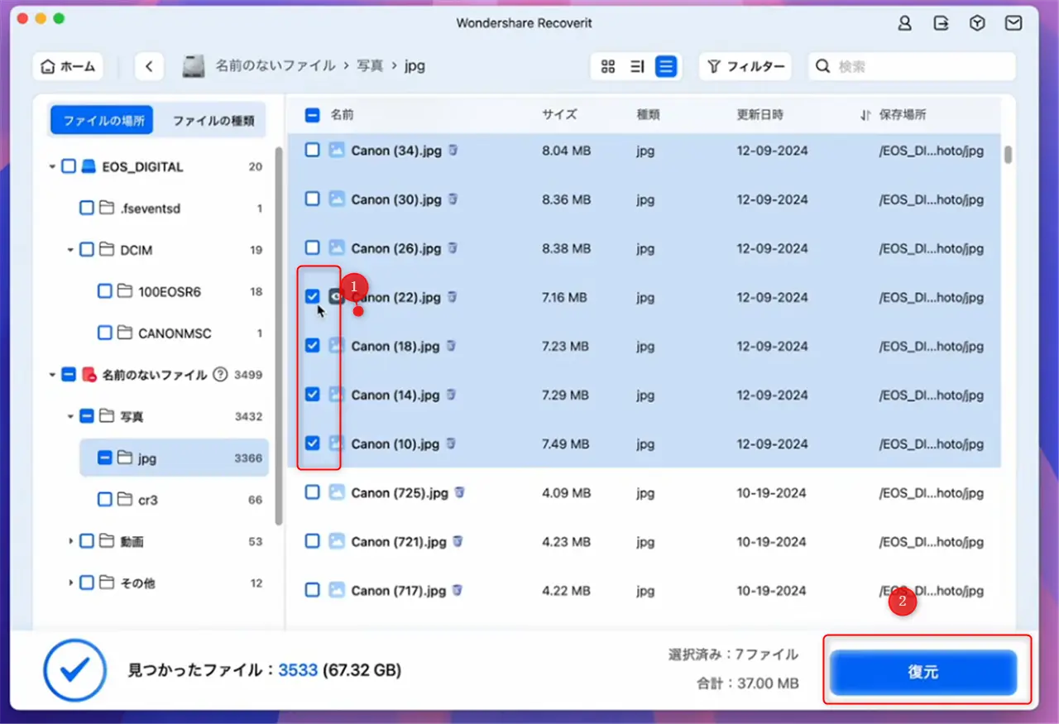
Task: Check the Canon (30).jpg checkbox
Action: click(x=312, y=199)
